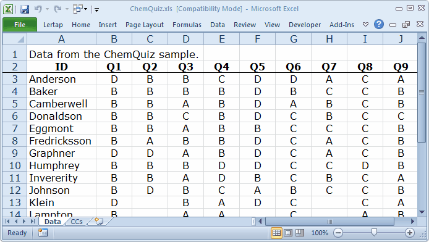Click the Redo icon

[57, 9]
